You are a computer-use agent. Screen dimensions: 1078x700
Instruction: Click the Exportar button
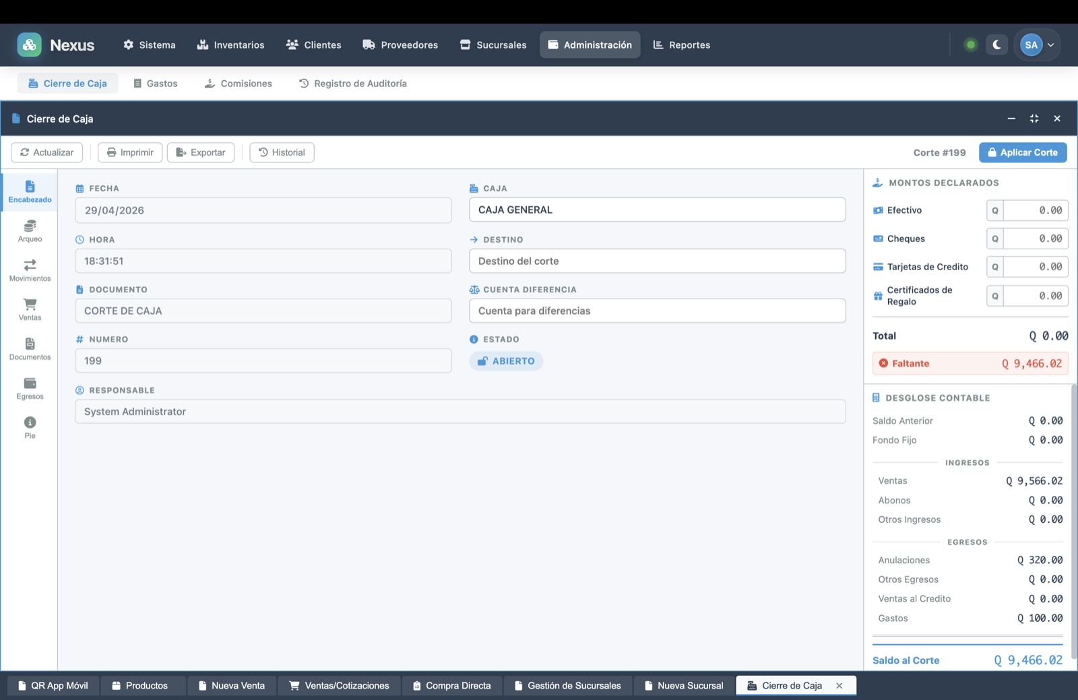coord(201,152)
